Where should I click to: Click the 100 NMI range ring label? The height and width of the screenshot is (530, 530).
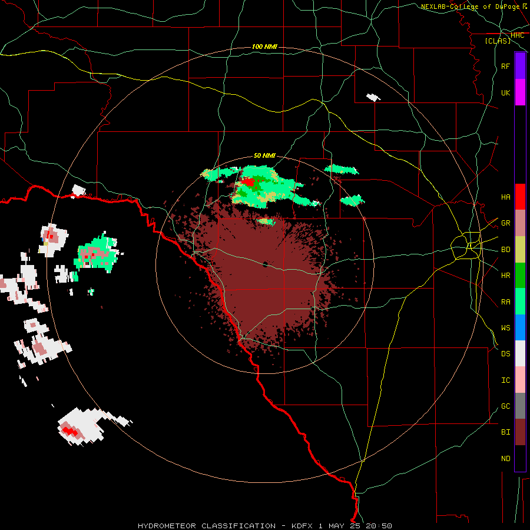[x=264, y=47]
